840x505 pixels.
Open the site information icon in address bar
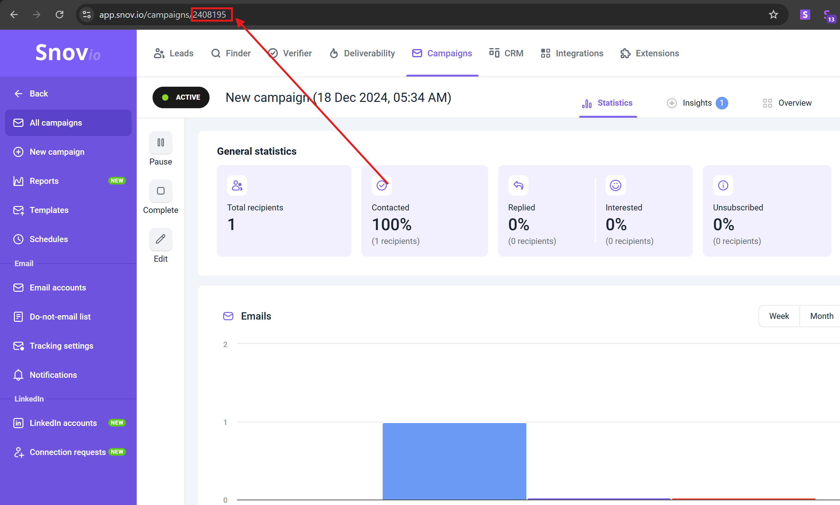87,15
